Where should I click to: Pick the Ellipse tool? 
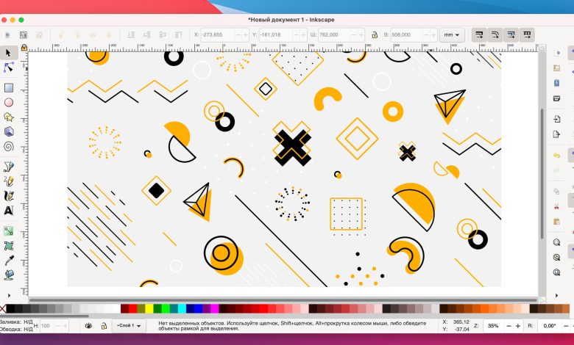point(9,103)
